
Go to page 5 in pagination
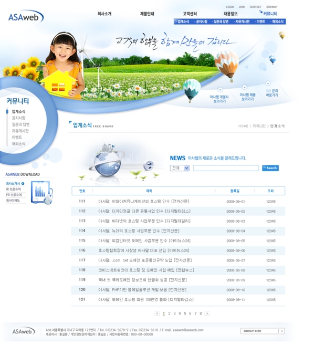click(x=185, y=313)
